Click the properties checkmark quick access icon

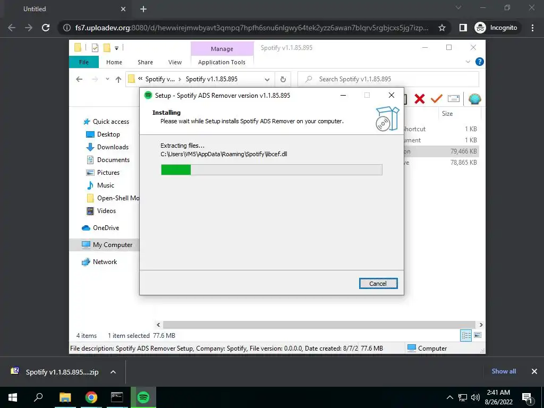95,48
